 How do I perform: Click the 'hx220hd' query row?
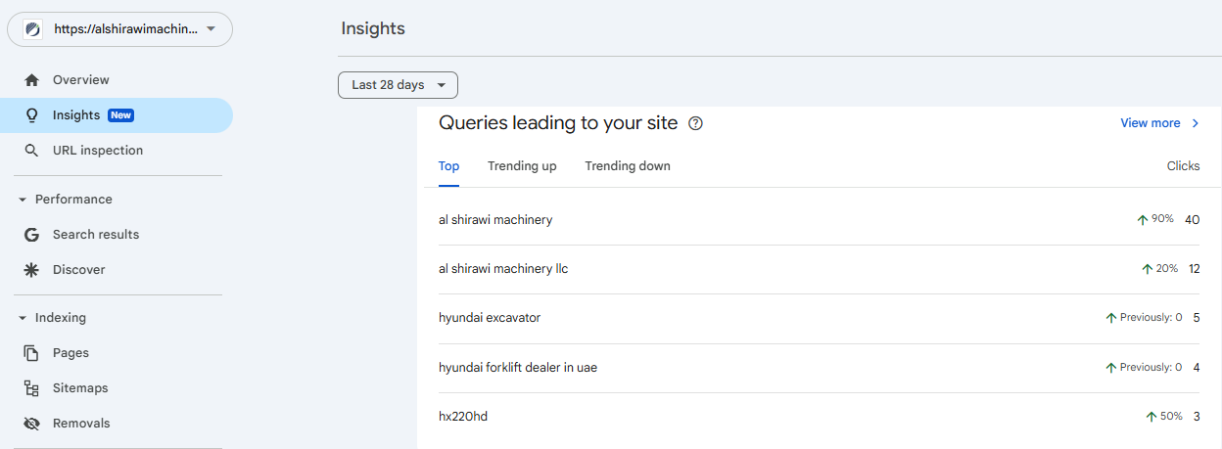click(820, 417)
